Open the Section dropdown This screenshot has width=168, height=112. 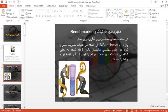coord(30,17)
